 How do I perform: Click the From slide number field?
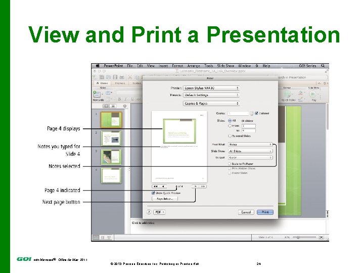coord(249,126)
